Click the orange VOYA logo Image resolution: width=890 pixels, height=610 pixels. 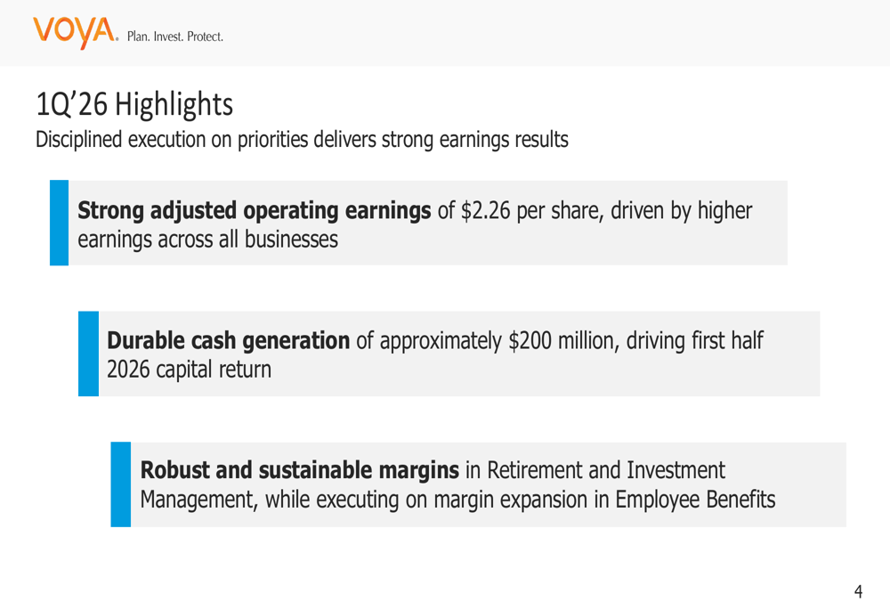(75, 32)
